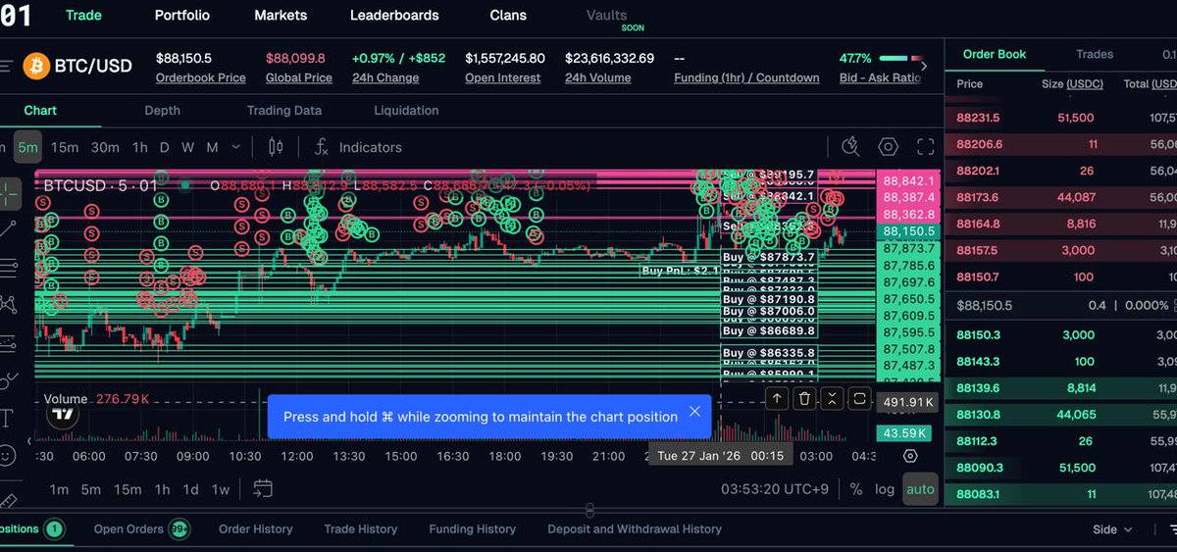This screenshot has width=1177, height=552.
Task: Change candlestick chart style
Action: pyautogui.click(x=276, y=147)
